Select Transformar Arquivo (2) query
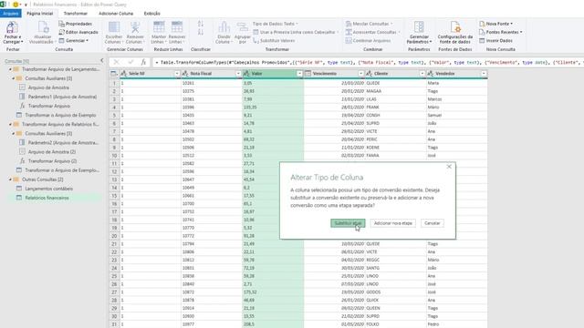The width and height of the screenshot is (584, 328). tap(52, 161)
